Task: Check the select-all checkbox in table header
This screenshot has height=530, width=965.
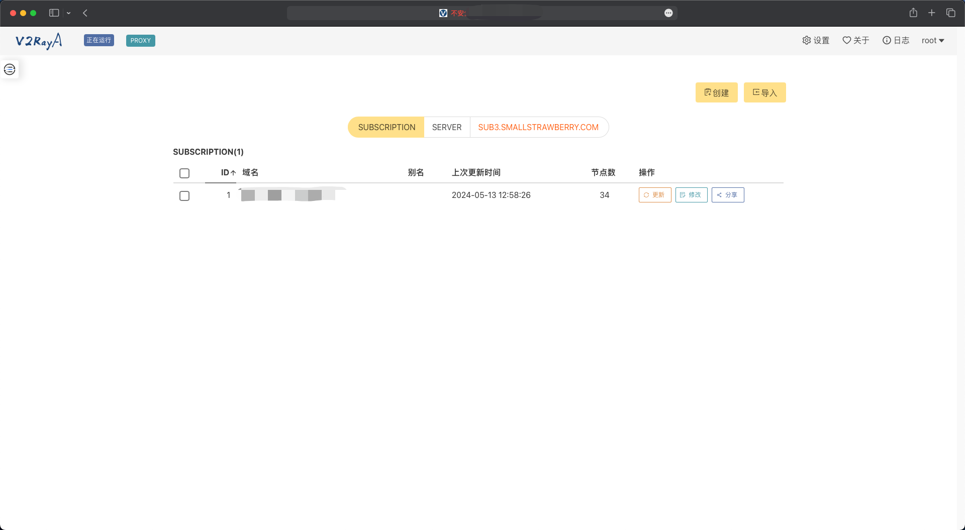Action: pyautogui.click(x=184, y=173)
